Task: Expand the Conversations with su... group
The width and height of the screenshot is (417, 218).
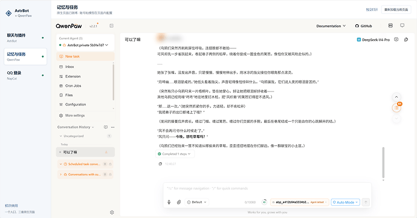Action: (60, 174)
